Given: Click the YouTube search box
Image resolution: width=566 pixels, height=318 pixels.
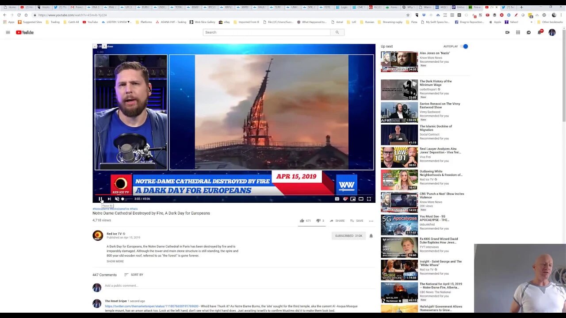Looking at the screenshot, I should [267, 32].
